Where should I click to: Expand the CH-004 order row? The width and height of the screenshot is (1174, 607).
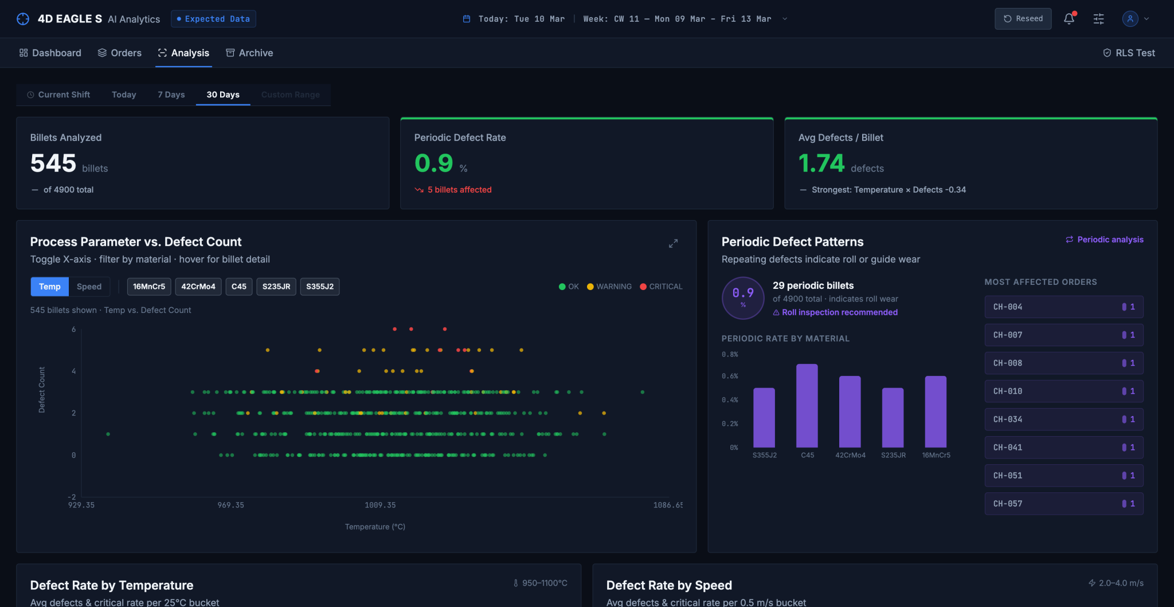click(1064, 307)
